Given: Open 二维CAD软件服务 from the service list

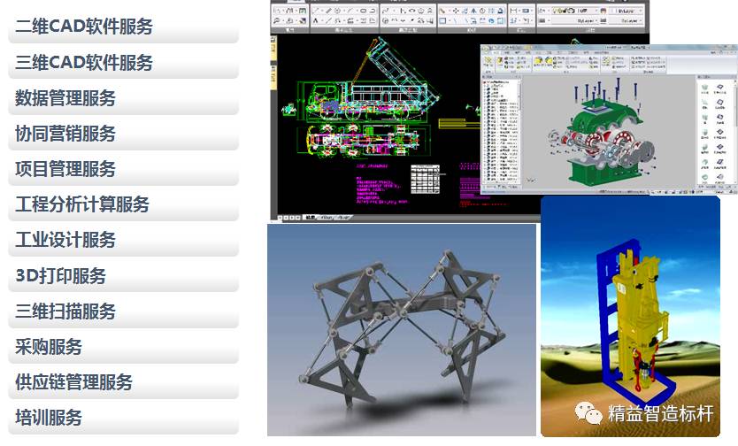Looking at the screenshot, I should [x=123, y=27].
